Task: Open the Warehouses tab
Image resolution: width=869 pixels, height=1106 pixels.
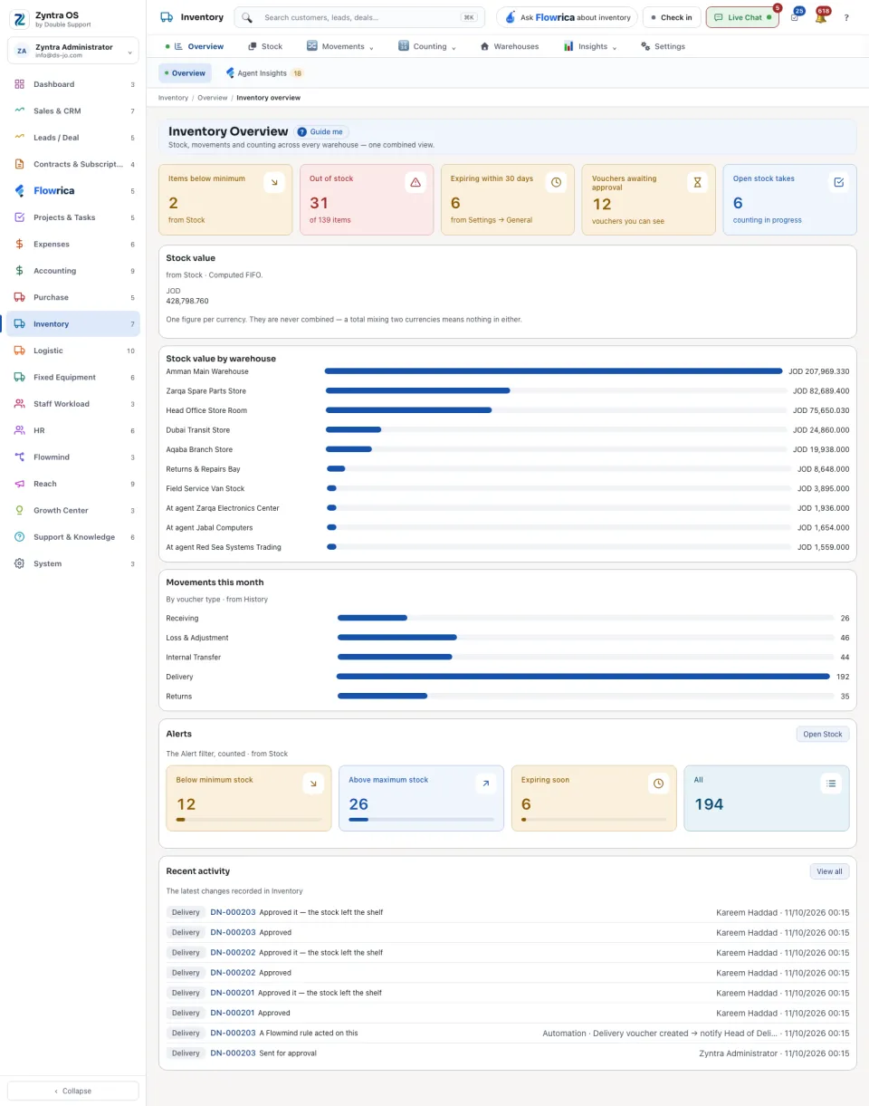Action: (510, 46)
